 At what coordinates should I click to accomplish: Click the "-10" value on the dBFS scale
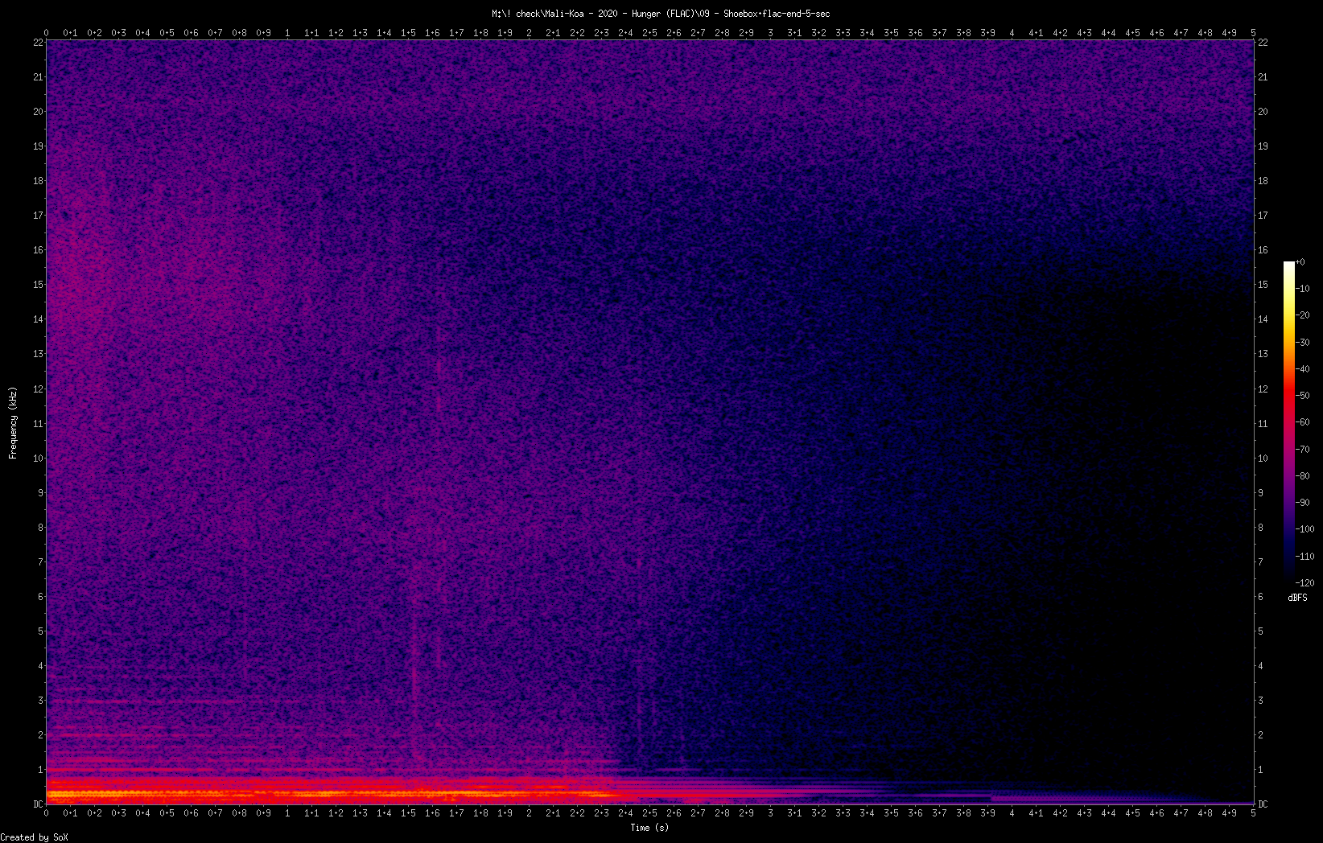1303,289
